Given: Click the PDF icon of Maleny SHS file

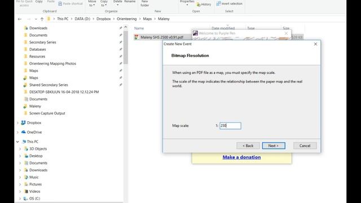Looking at the screenshot, I should 137,37.
